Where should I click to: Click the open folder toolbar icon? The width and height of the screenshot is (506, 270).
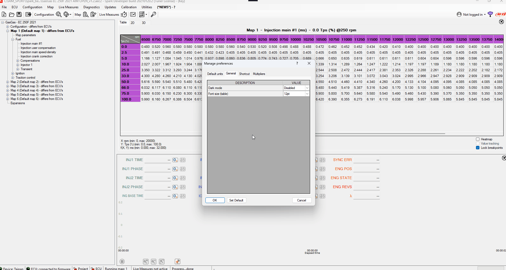coord(11,14)
